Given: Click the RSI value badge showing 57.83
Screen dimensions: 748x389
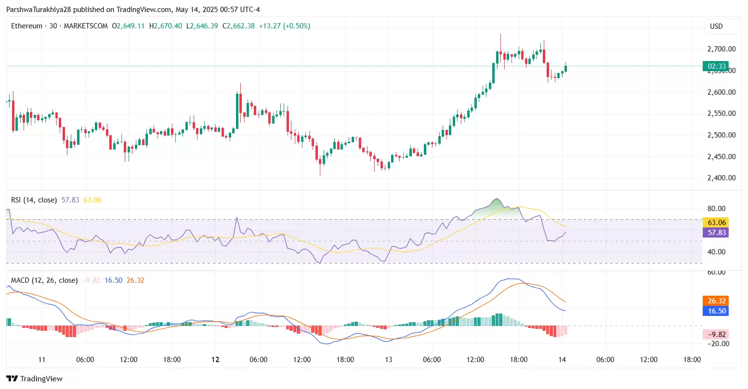Looking at the screenshot, I should 716,233.
